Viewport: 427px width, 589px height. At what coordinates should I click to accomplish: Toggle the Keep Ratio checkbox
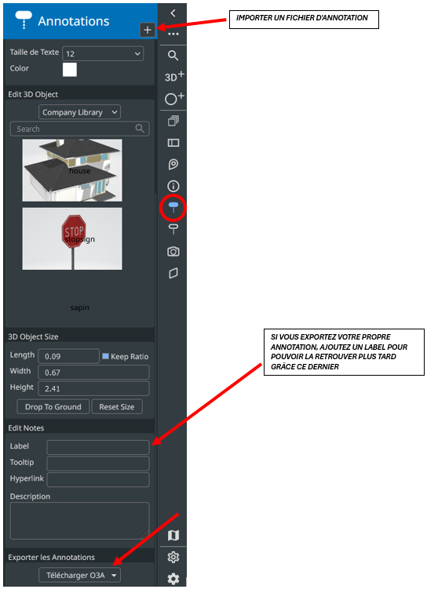coord(106,356)
